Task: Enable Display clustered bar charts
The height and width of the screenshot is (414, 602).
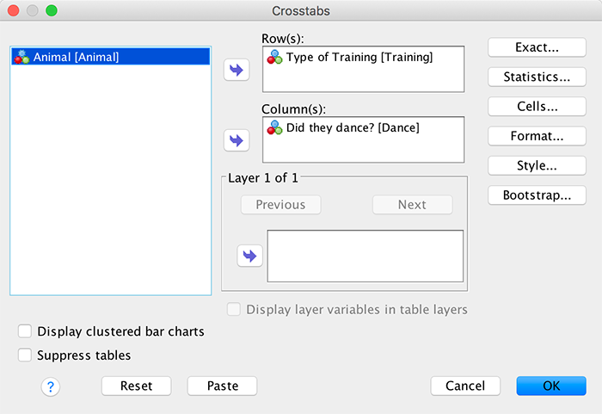Action: pos(25,331)
